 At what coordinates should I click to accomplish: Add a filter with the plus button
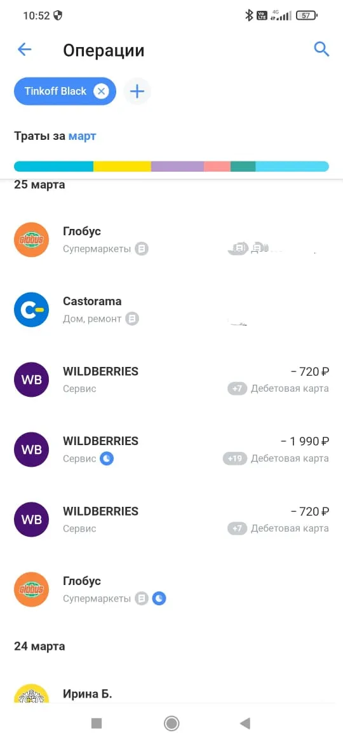coord(137,91)
